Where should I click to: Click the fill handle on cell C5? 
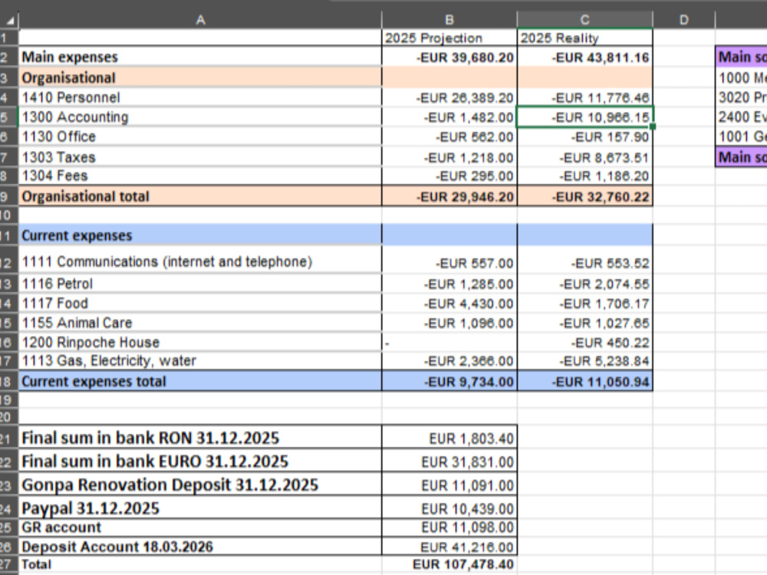(653, 127)
